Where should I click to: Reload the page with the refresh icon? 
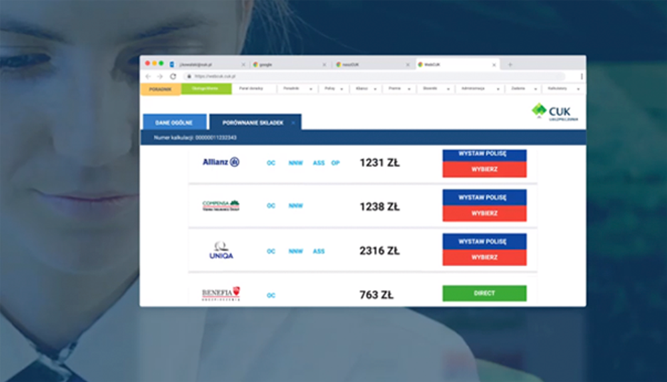point(173,77)
